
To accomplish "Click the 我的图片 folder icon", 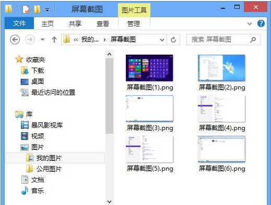I will [x=30, y=158].
